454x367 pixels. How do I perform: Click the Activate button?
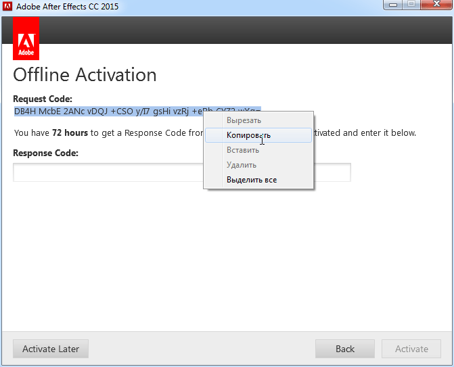click(411, 349)
